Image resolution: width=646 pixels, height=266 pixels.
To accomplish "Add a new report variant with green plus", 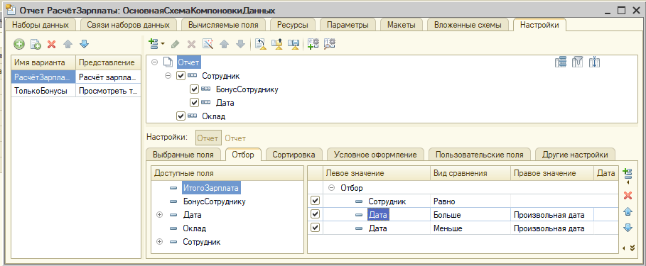I will (x=19, y=45).
